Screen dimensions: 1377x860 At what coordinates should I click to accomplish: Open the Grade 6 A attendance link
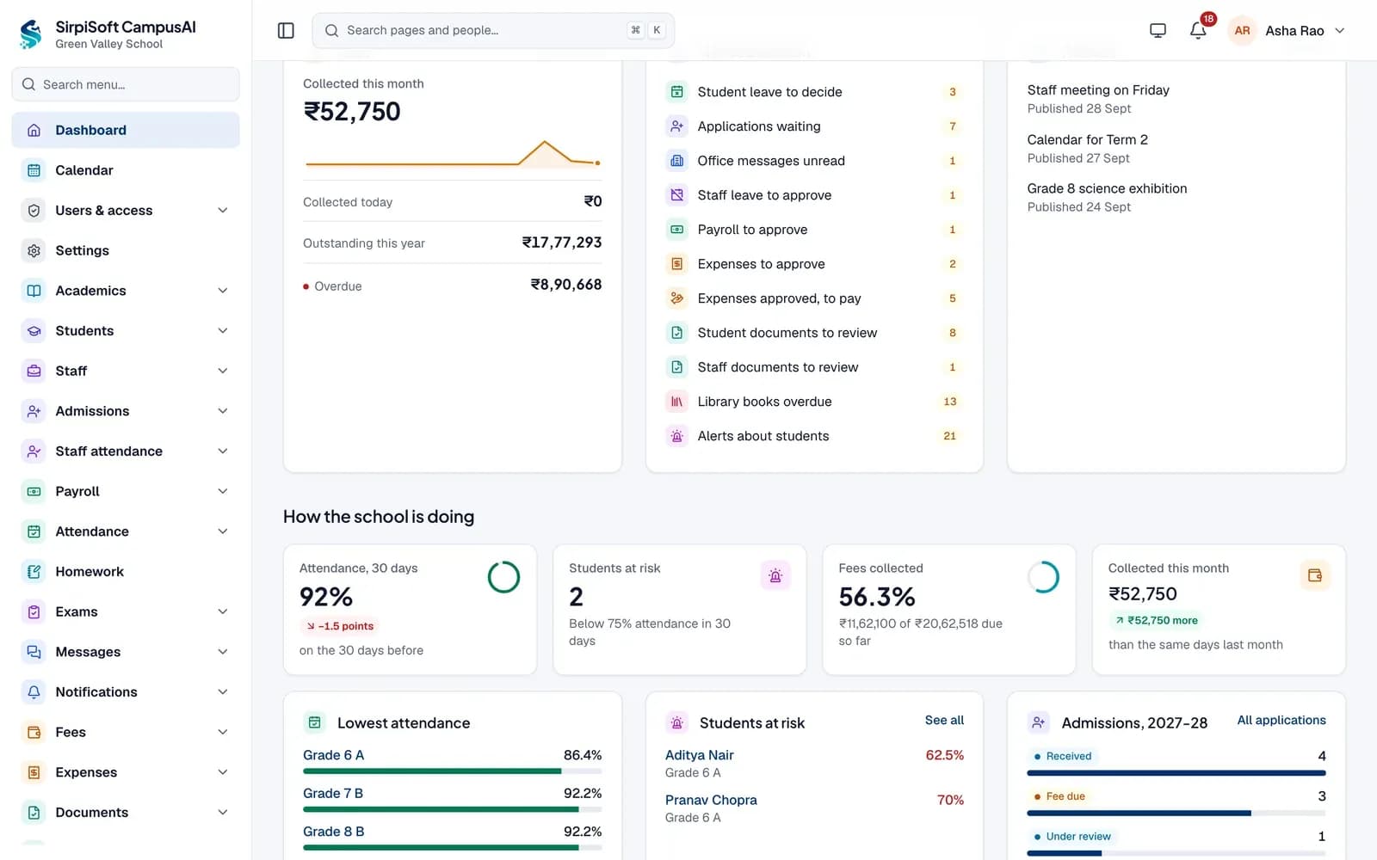pyautogui.click(x=333, y=755)
